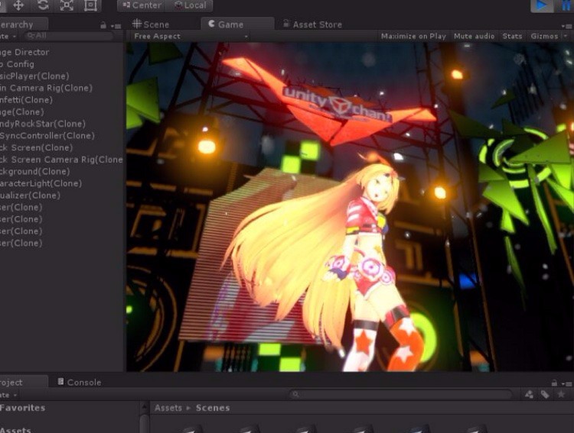The height and width of the screenshot is (433, 574).
Task: Select the Move (translate) tool
Action: pyautogui.click(x=18, y=5)
